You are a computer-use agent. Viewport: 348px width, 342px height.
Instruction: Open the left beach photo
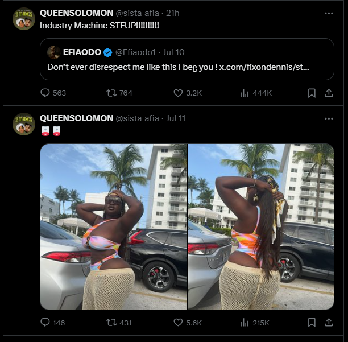click(113, 226)
